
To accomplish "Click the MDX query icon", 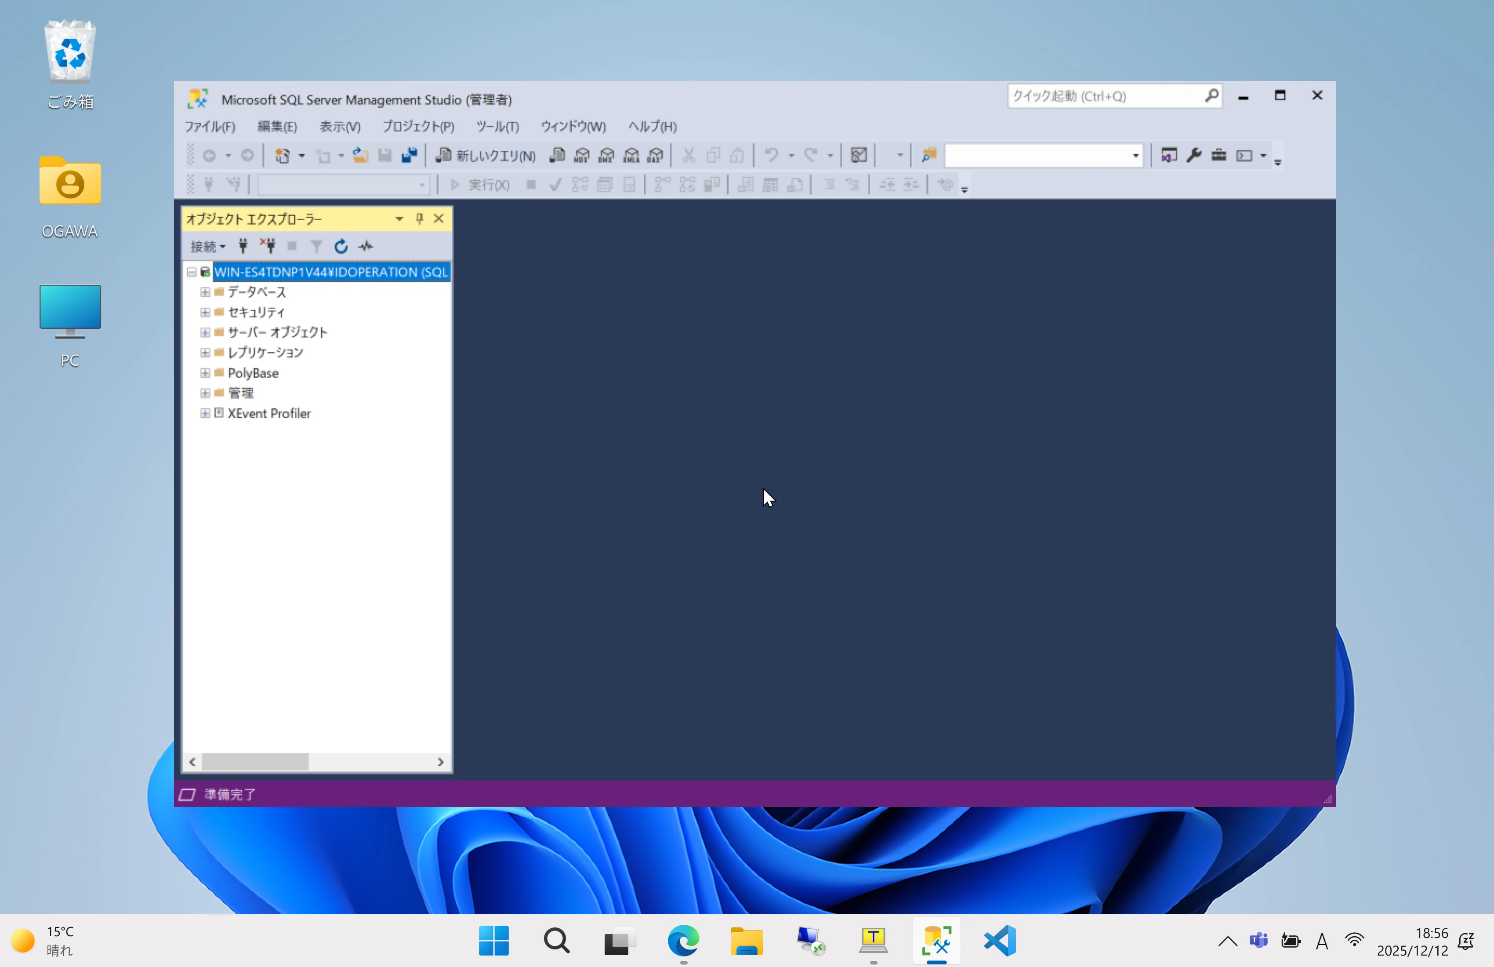I will click(x=582, y=155).
